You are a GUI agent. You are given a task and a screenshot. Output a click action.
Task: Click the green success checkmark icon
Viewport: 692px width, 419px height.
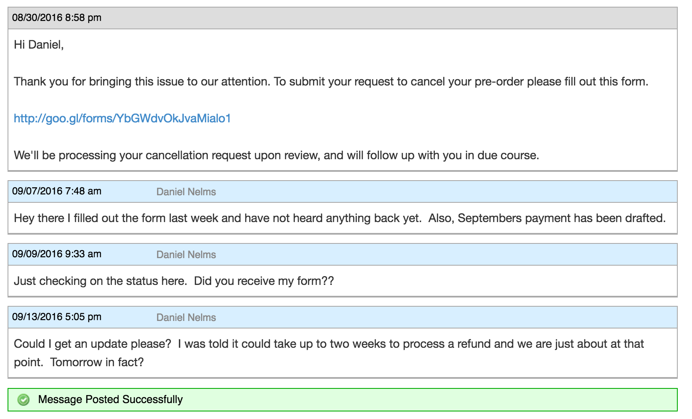click(24, 400)
